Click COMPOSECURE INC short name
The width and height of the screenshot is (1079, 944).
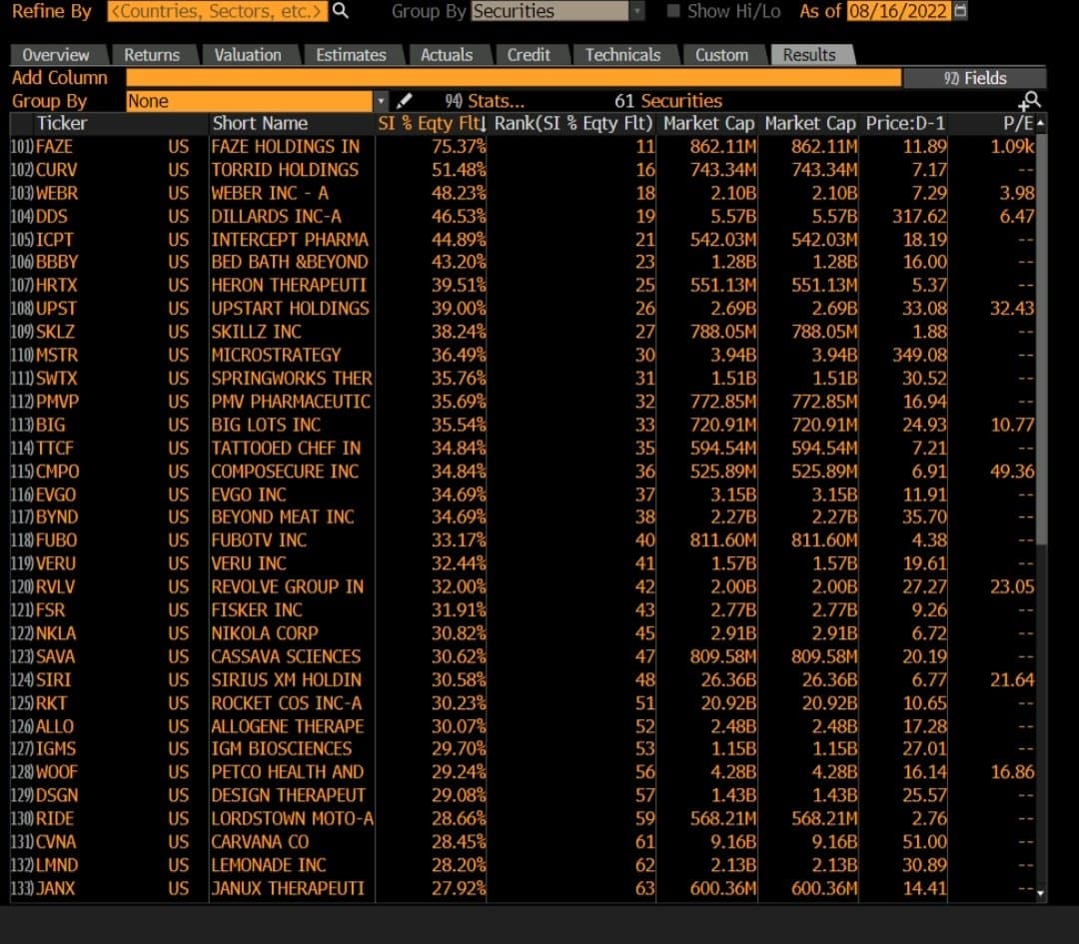pos(285,472)
